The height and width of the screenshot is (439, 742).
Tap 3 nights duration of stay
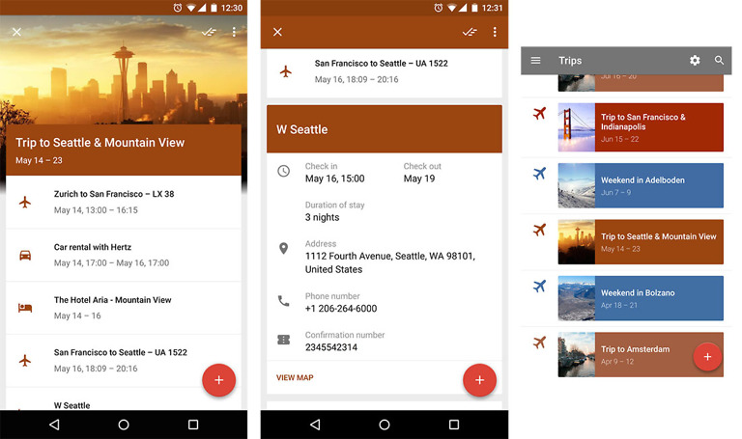tap(322, 217)
